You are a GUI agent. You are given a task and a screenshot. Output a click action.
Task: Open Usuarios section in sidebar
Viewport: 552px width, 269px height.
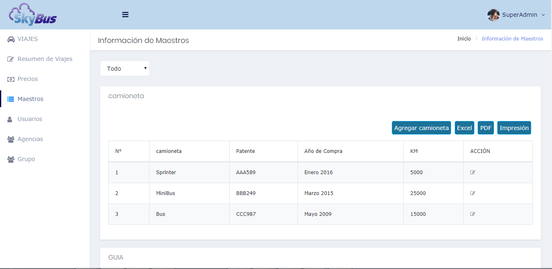click(x=29, y=119)
